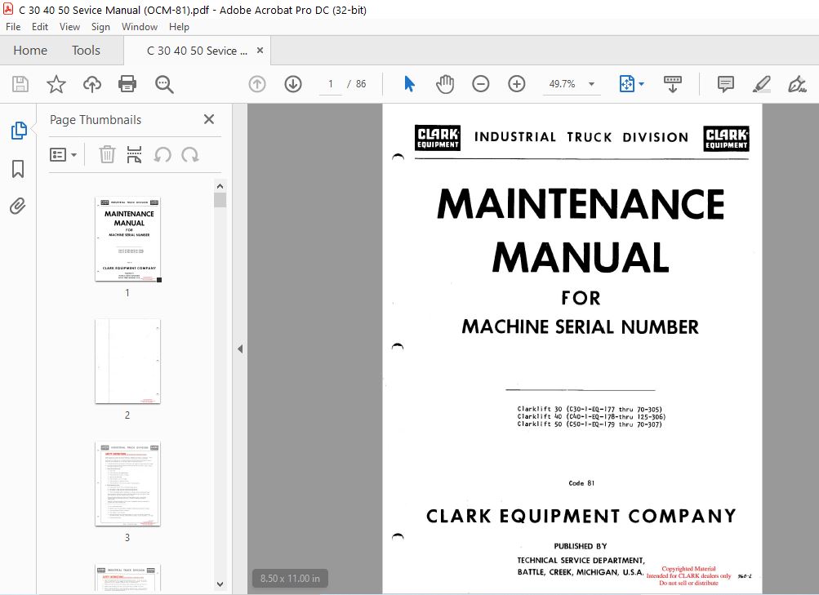Image resolution: width=819 pixels, height=595 pixels.
Task: Switch to the Home tab
Action: tap(30, 51)
